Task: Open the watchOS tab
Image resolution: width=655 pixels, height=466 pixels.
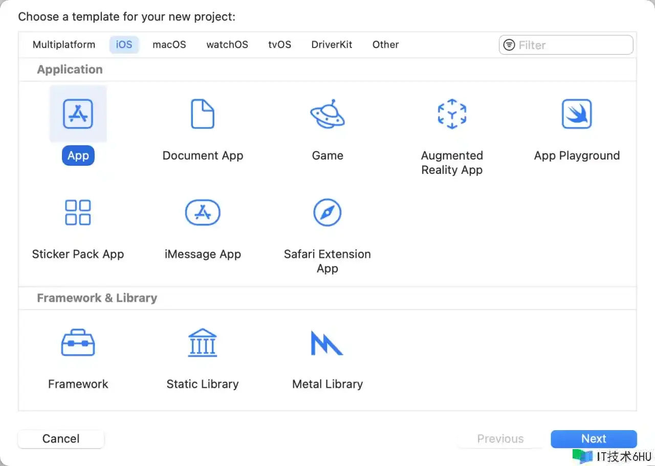Action: pyautogui.click(x=227, y=45)
